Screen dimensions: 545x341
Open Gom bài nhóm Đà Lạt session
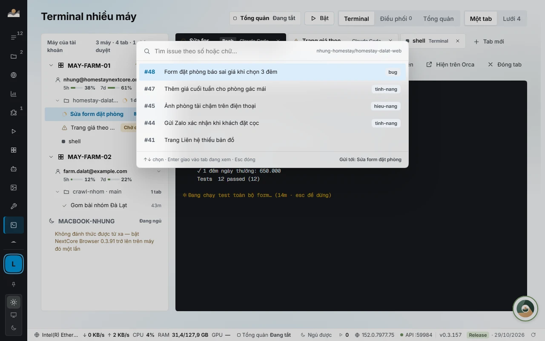105,205
